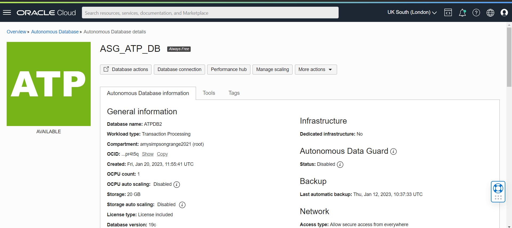
Task: Click Database name value ATPDB2
Action: [153, 124]
